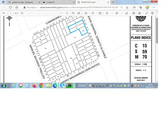
Task: Open Firefox from the taskbar
Action: 34,85
